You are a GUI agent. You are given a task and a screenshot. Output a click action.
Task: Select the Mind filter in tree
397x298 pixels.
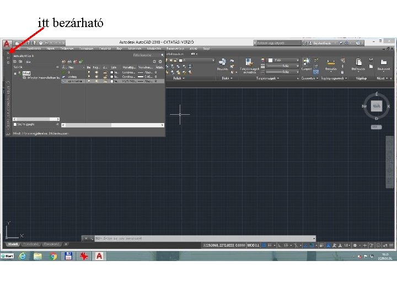tap(26, 73)
